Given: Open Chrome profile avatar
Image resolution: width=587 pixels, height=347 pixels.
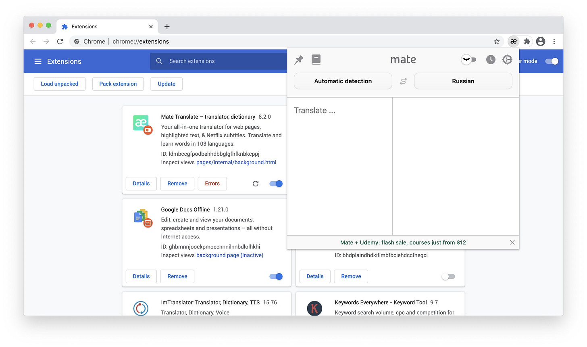Looking at the screenshot, I should pyautogui.click(x=541, y=41).
